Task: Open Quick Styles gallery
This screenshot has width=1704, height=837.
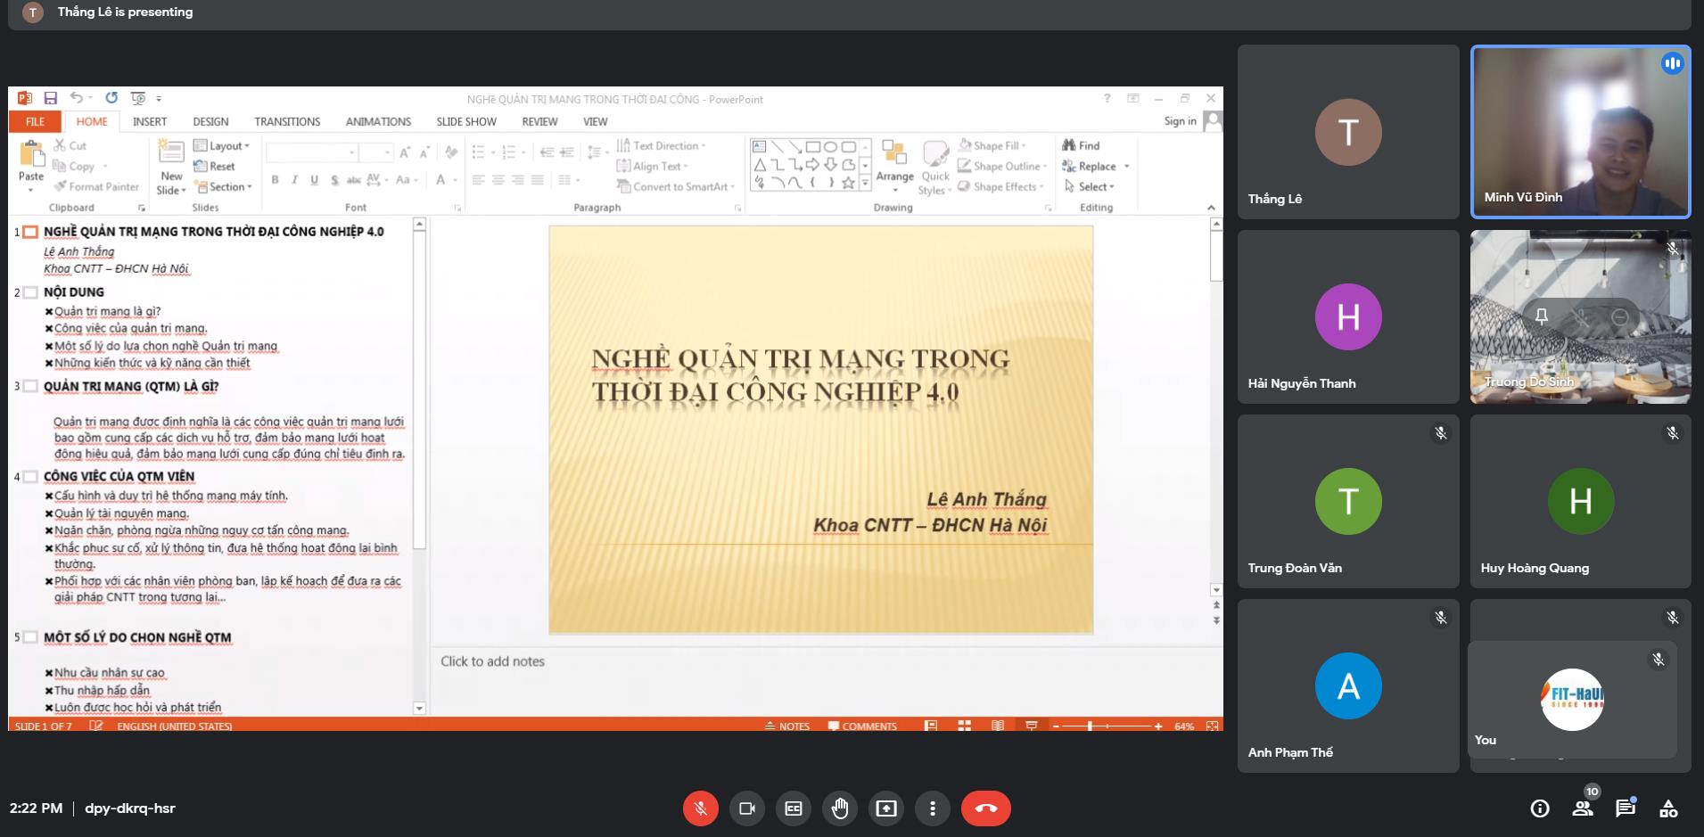Action: pyautogui.click(x=935, y=168)
